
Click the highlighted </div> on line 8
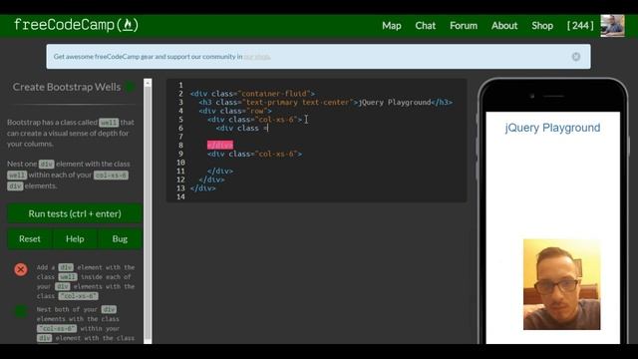[220, 146]
